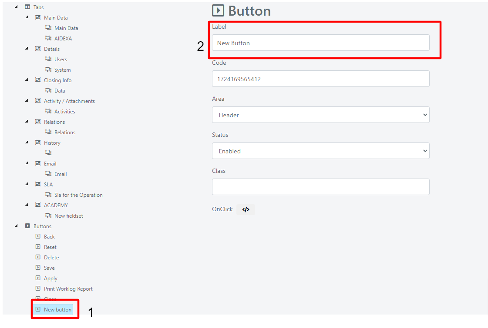Click the empty Class input field
Viewport: 488px width, 328px height.
pyautogui.click(x=320, y=187)
